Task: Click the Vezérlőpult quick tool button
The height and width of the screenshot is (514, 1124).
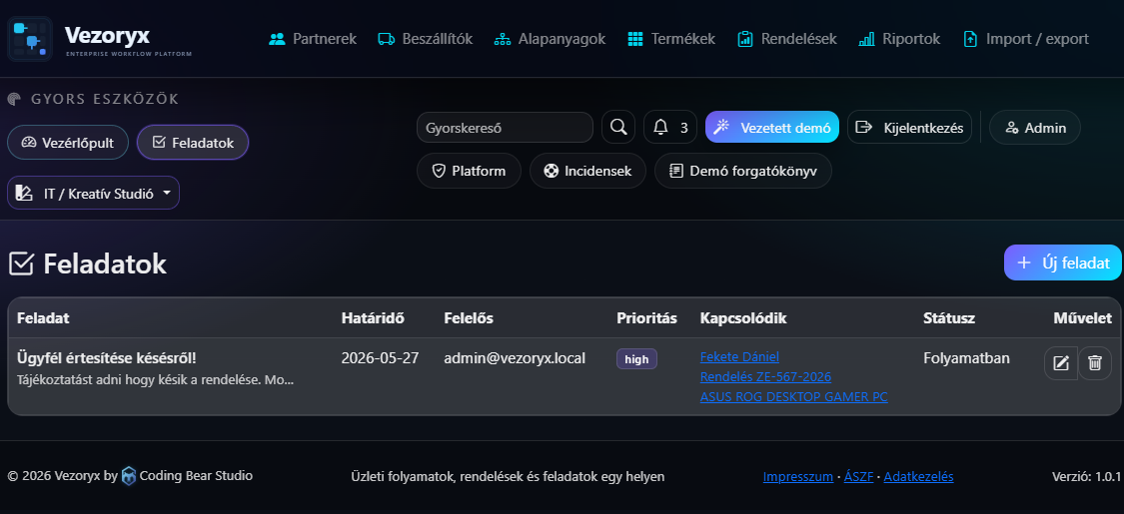Action: [68, 143]
